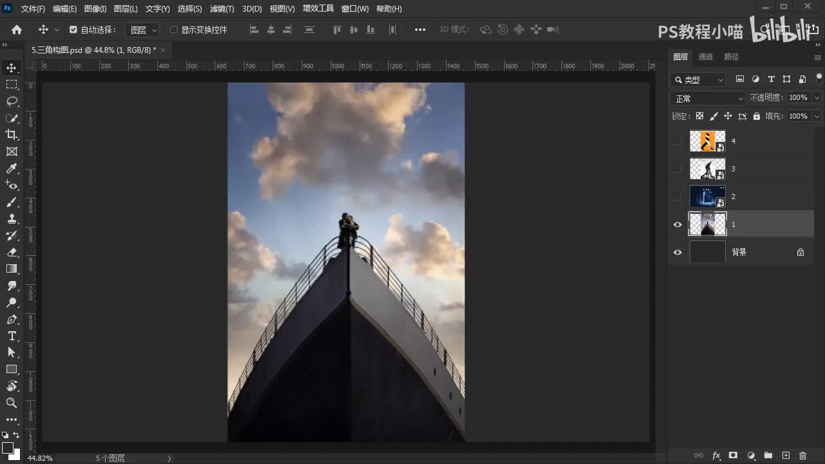Viewport: 825px width, 464px height.
Task: Hide layer 1 using its eye icon
Action: tap(677, 224)
